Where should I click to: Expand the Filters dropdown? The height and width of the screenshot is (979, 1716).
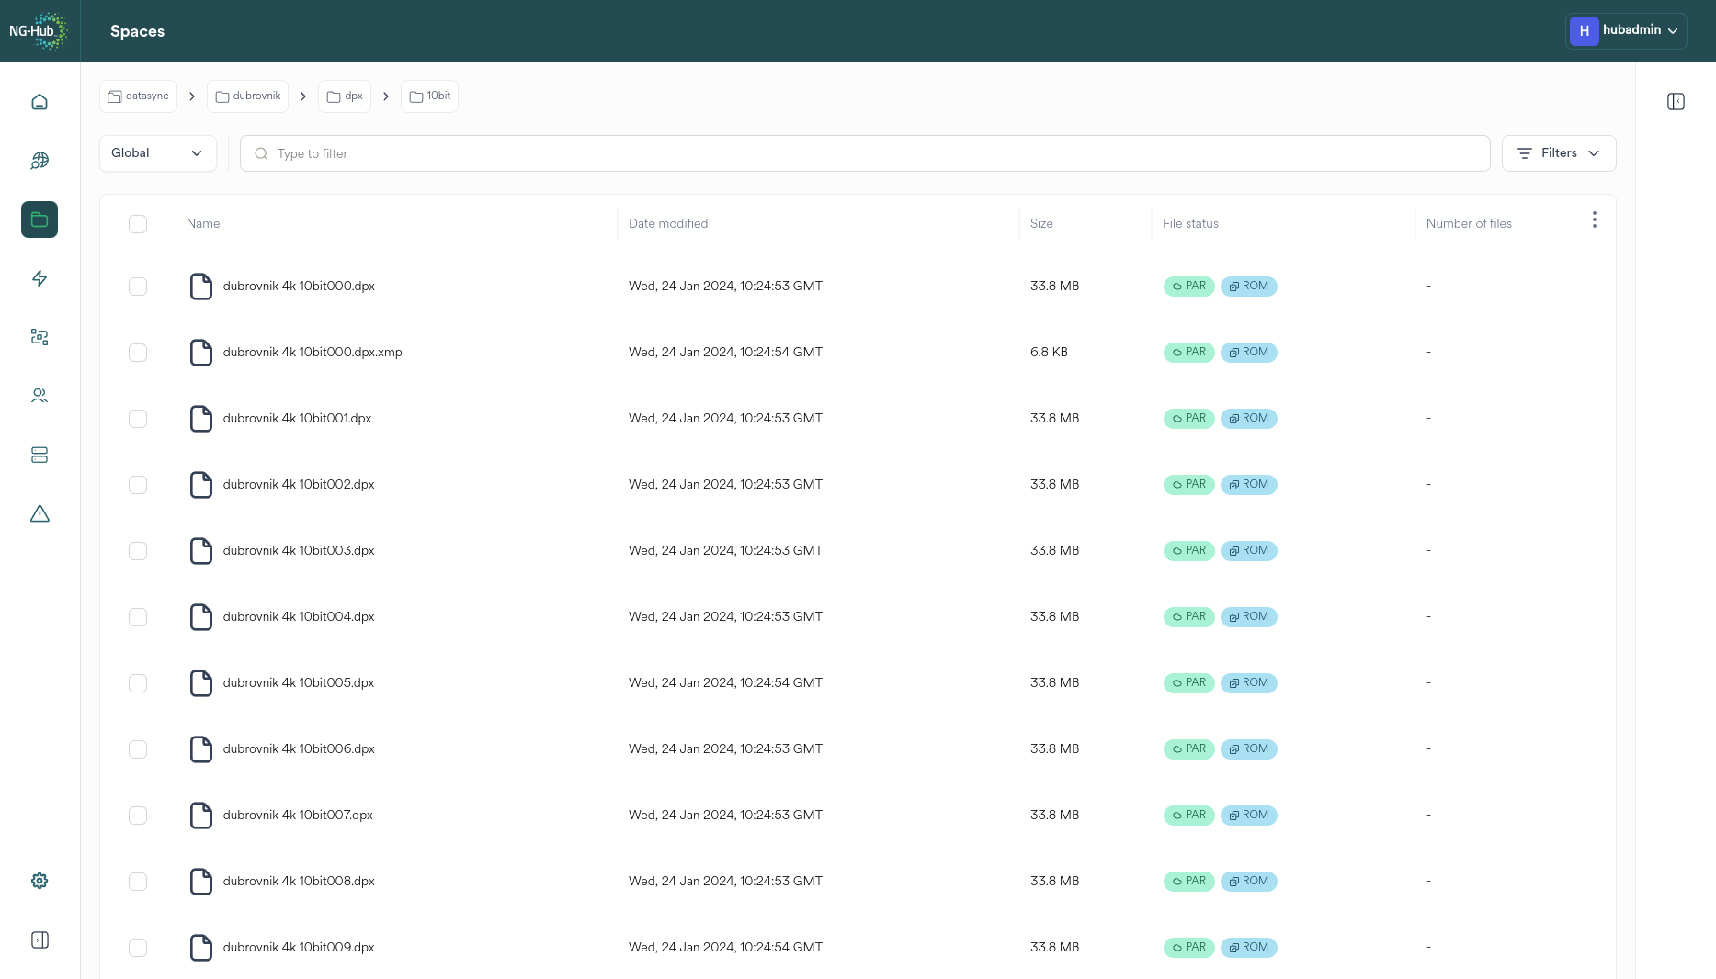point(1558,152)
